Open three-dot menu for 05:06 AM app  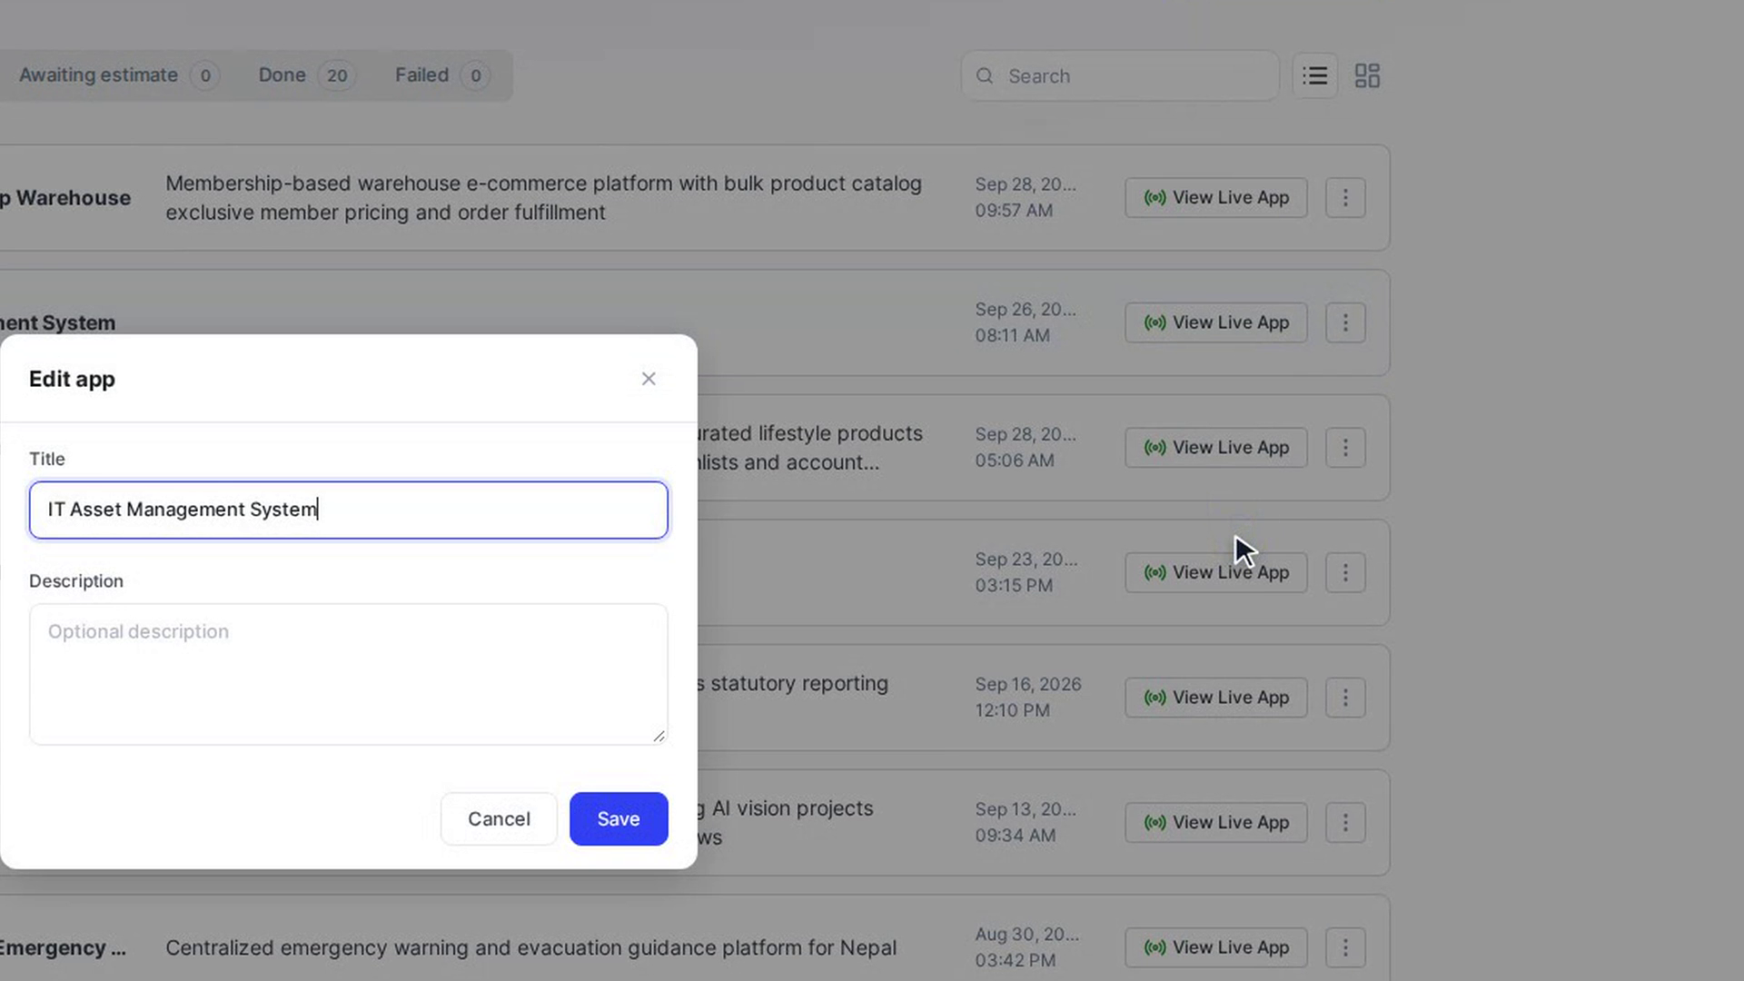pyautogui.click(x=1345, y=448)
